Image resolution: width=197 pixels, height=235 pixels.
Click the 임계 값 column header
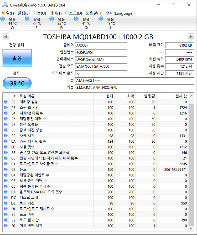coord(146,96)
